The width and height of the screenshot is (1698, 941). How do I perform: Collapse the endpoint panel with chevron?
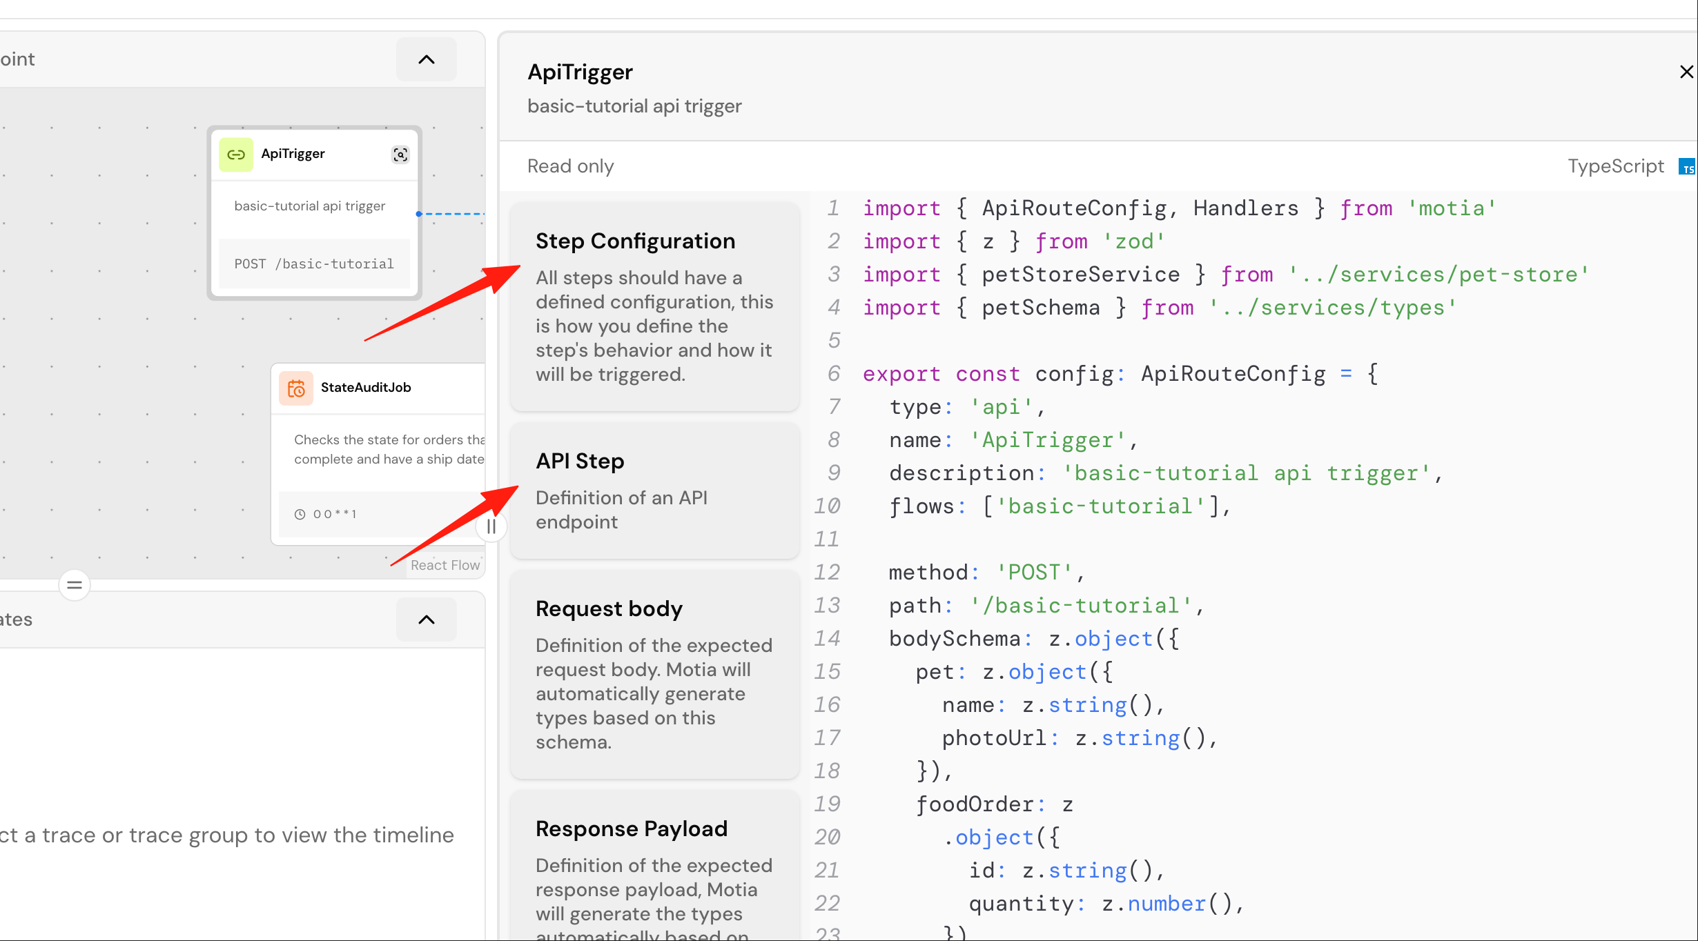point(427,59)
